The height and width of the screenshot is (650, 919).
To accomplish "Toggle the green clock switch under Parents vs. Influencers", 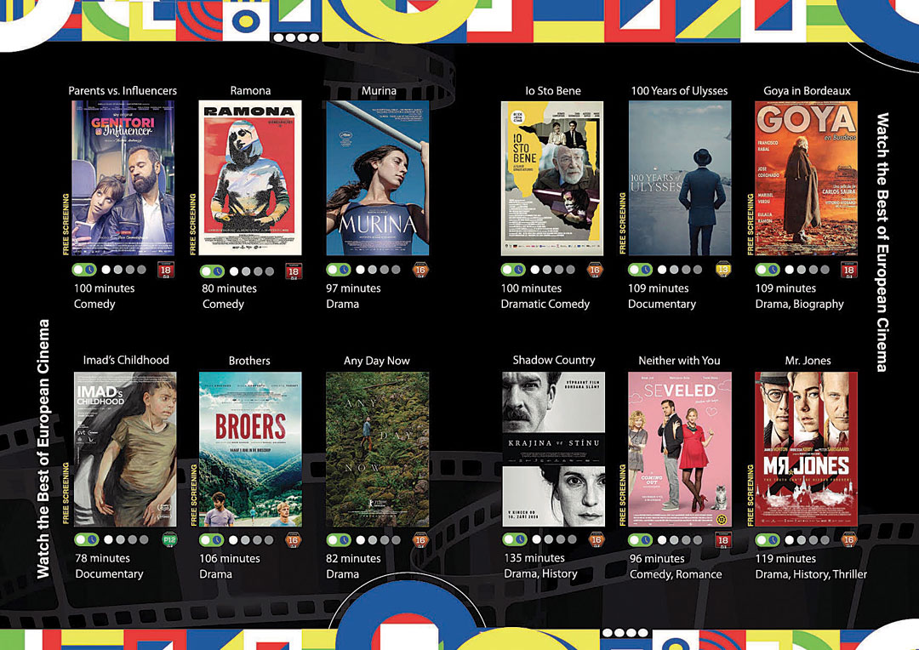I will pos(84,270).
